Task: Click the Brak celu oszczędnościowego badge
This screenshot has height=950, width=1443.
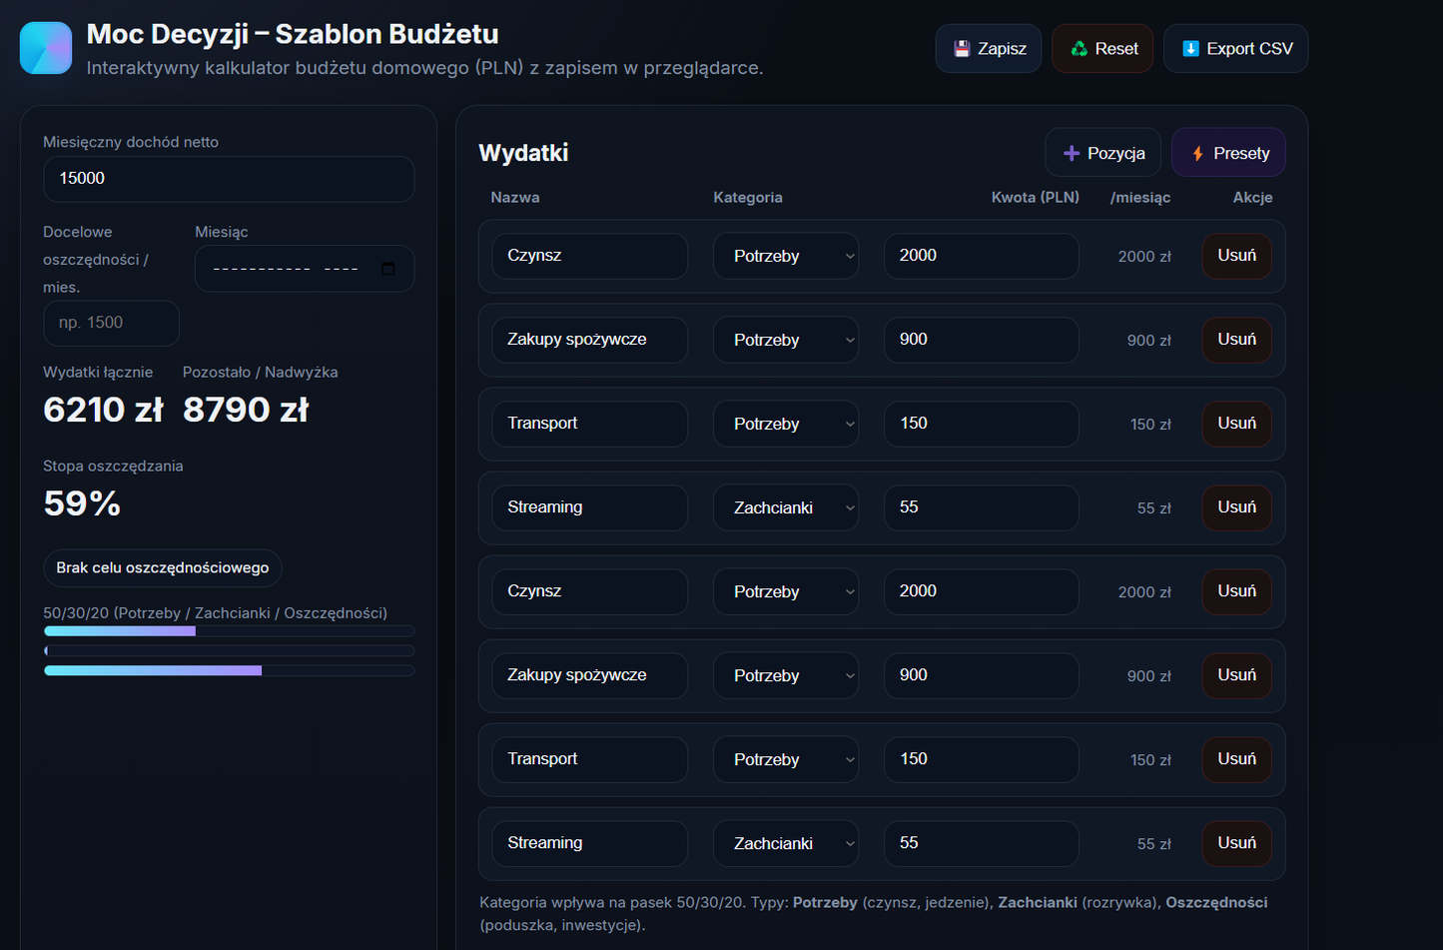Action: [x=163, y=568]
